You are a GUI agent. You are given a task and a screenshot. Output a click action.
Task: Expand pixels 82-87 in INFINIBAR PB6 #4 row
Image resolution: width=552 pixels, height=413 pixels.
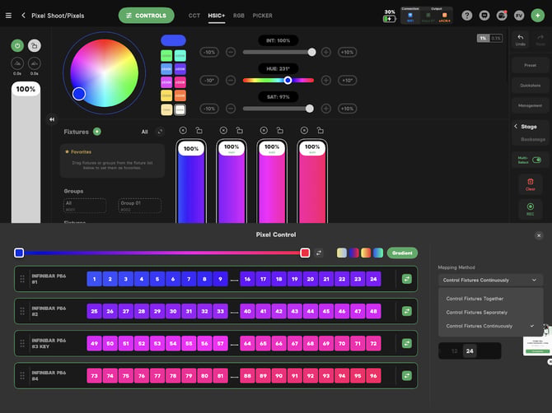234,377
